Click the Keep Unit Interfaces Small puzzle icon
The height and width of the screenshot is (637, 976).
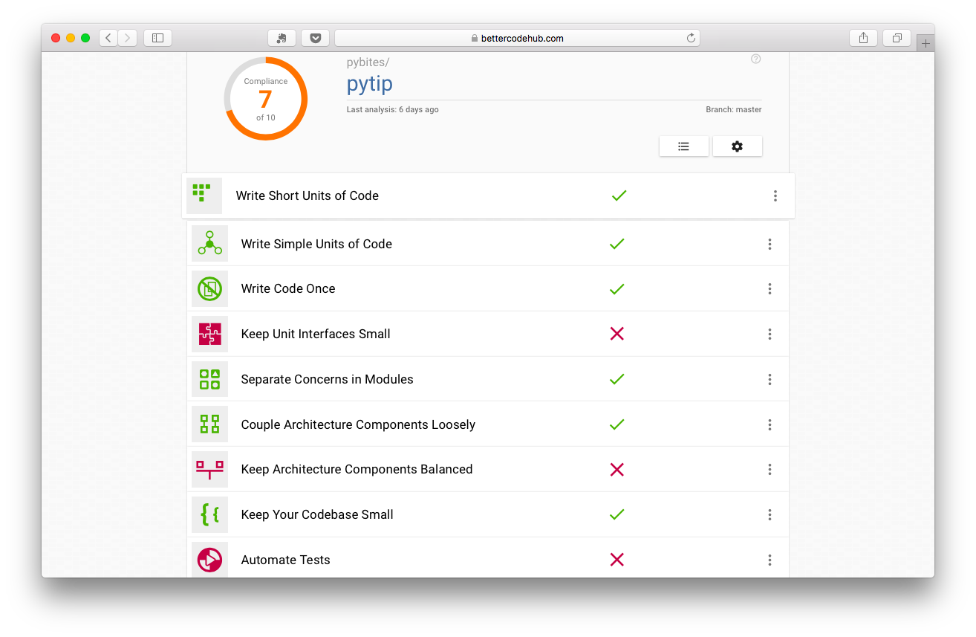[x=209, y=334]
